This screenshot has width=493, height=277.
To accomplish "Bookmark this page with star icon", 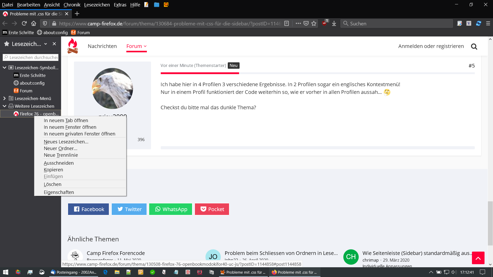I will coord(314,23).
